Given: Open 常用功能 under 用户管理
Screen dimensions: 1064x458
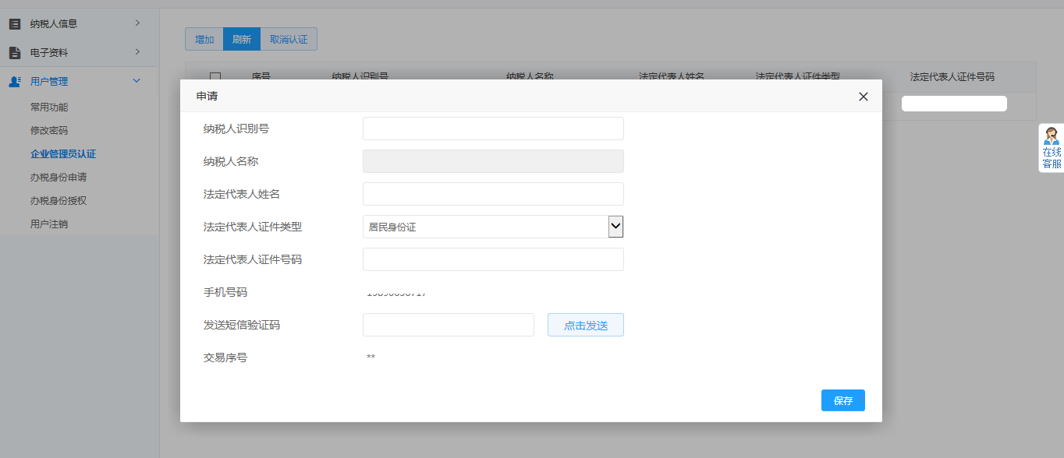Looking at the screenshot, I should [49, 107].
